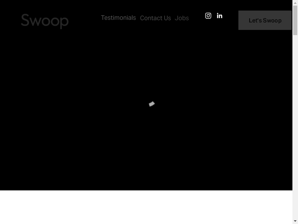Navigate to the Jobs page
Image resolution: width=298 pixels, height=224 pixels.
[x=182, y=18]
